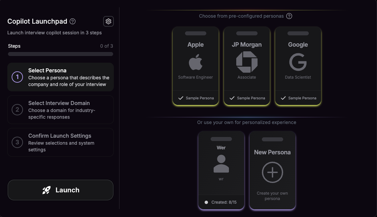Click 'Data Scientist' role text

pyautogui.click(x=298, y=77)
